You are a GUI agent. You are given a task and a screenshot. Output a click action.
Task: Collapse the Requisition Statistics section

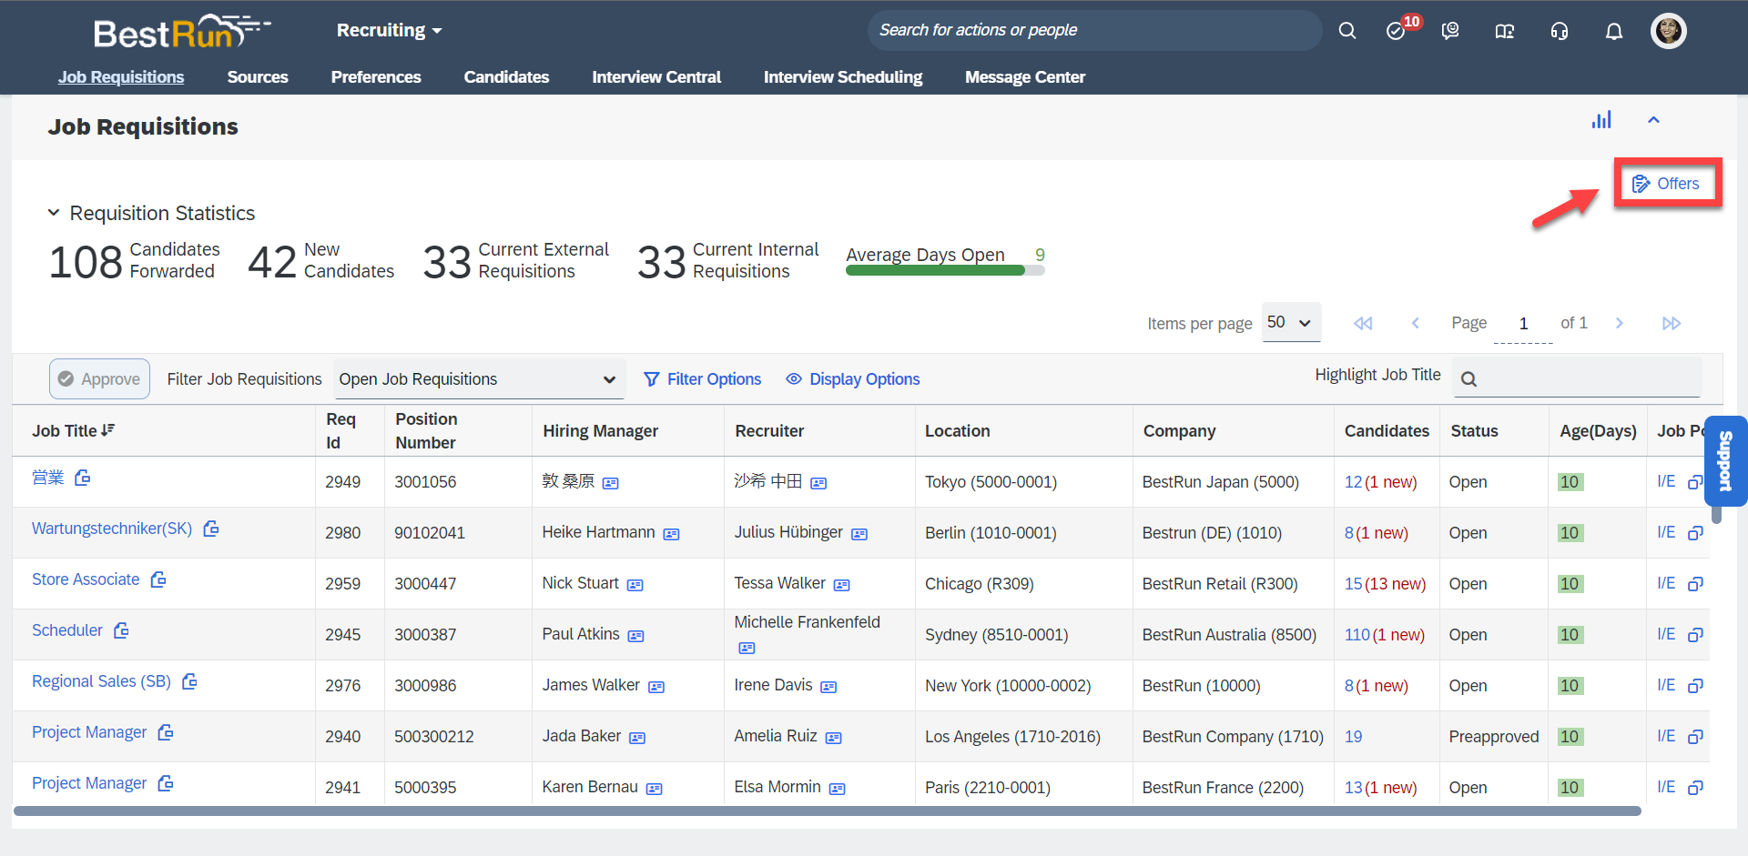(54, 213)
